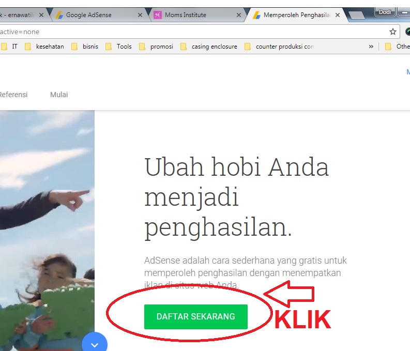Open the IT bookmarks folder
410x351 pixels.
(x=10, y=47)
